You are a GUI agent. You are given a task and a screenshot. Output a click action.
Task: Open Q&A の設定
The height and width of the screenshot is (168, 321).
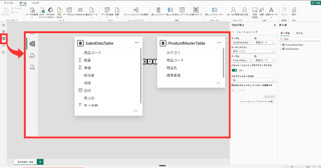click(x=255, y=13)
